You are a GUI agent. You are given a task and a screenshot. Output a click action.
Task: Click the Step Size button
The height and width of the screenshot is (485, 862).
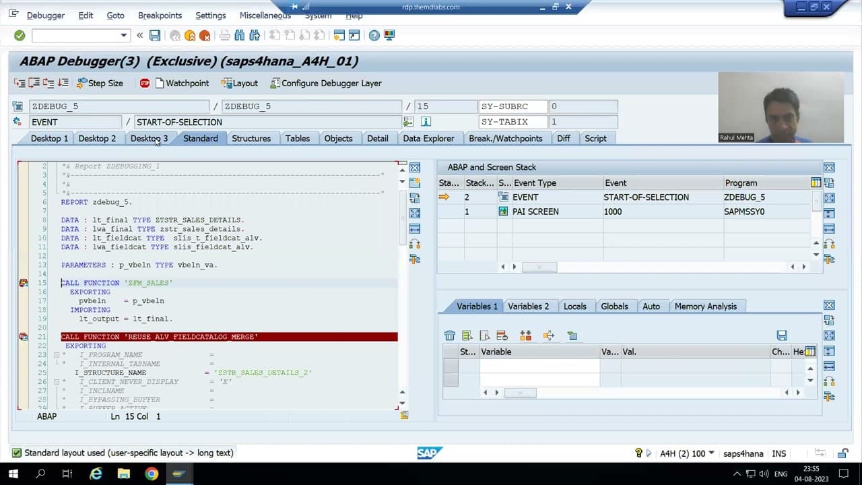tap(100, 83)
